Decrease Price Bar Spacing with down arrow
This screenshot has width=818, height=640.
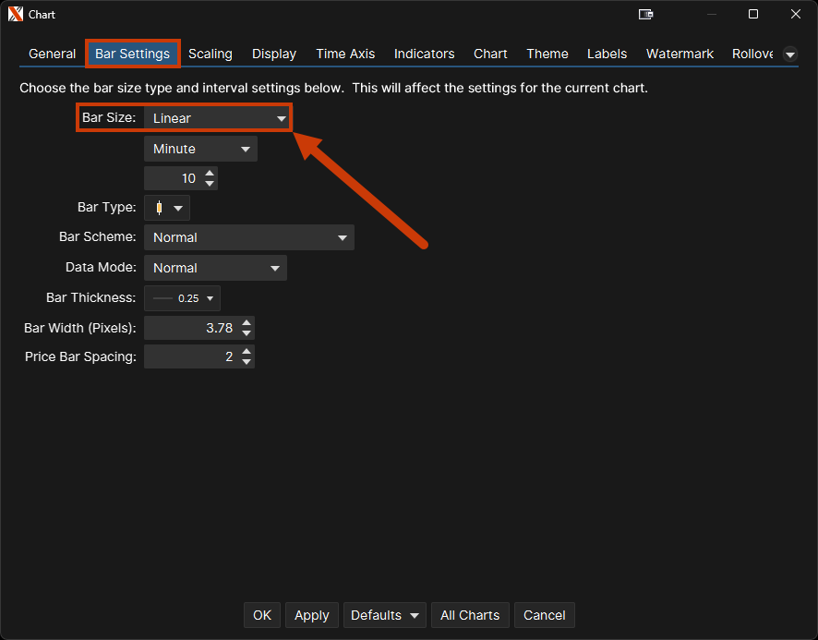[x=247, y=362]
